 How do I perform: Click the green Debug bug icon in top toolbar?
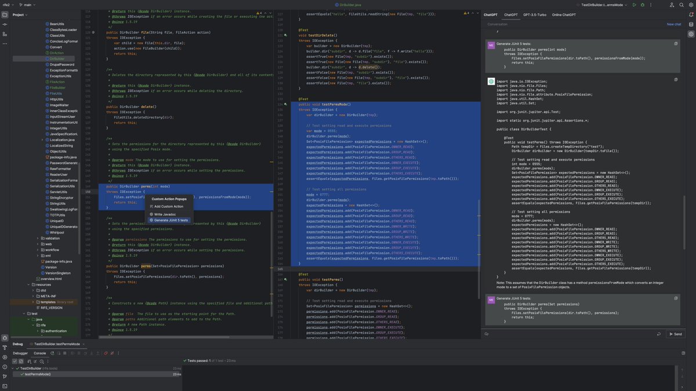pyautogui.click(x=644, y=5)
